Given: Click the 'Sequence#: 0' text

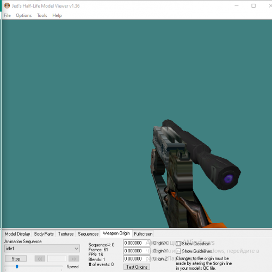Looking at the screenshot, I should [101, 245].
